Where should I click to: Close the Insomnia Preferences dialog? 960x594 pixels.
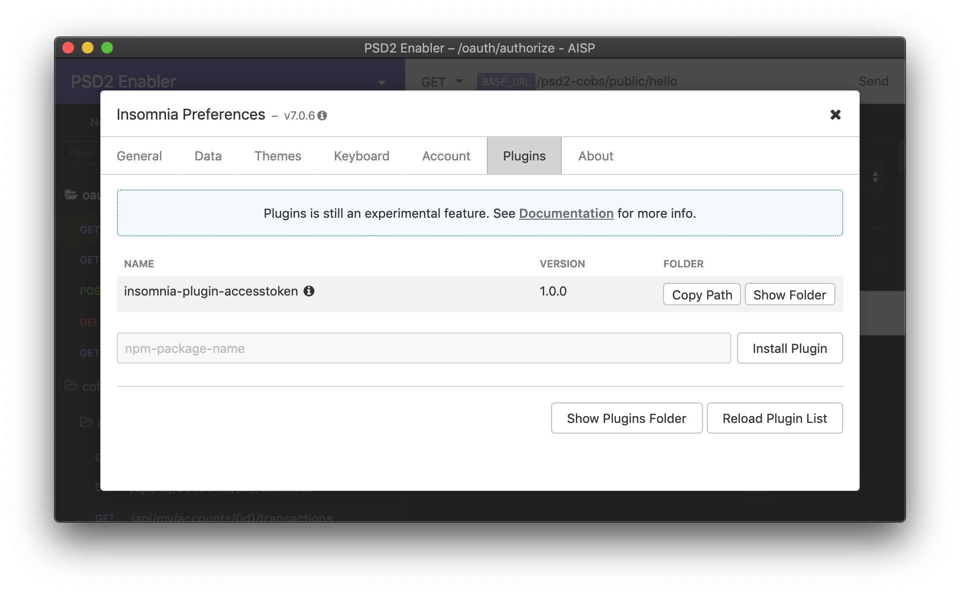835,115
